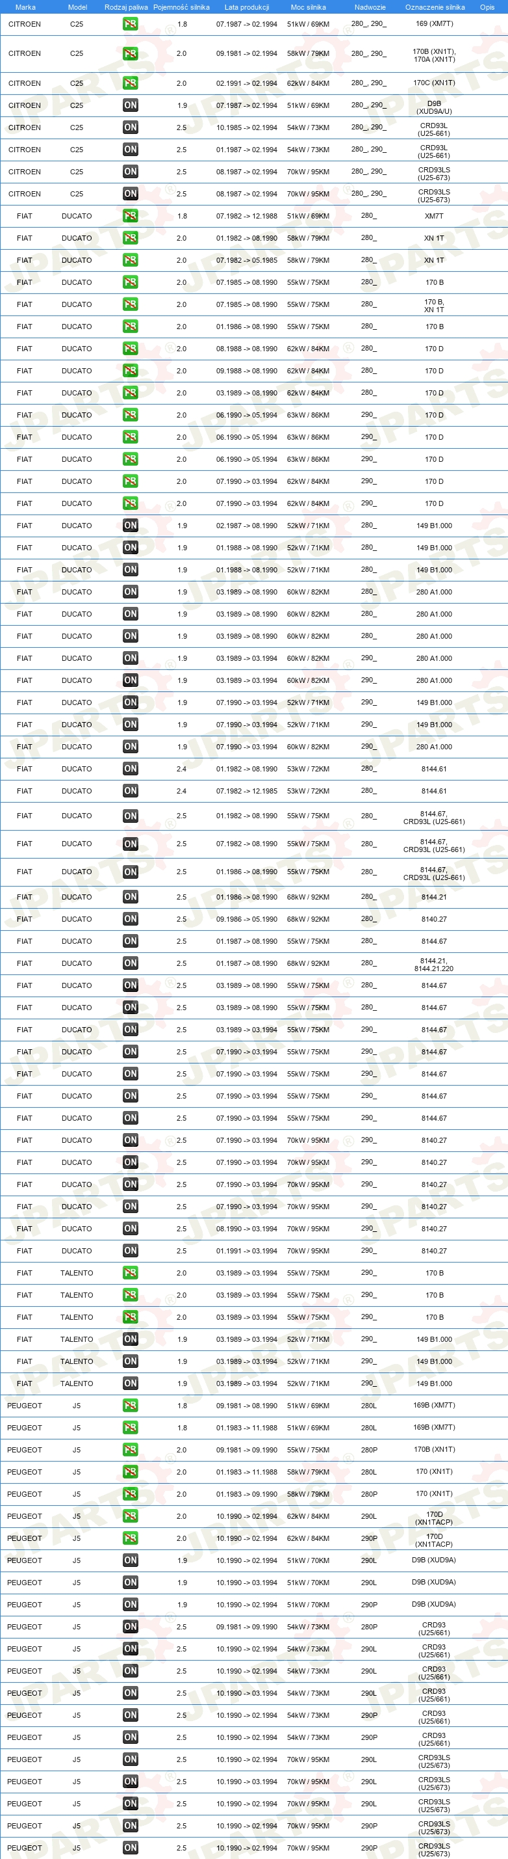The width and height of the screenshot is (508, 1859).
Task: Click petrol icon for Citroen C25 1.8
Action: 131,25
